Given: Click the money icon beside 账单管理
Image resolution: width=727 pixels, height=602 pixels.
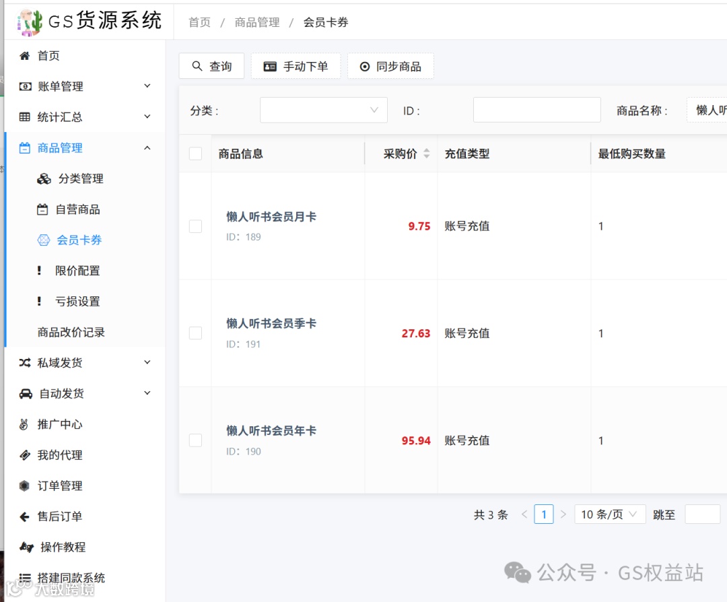Looking at the screenshot, I should coord(26,86).
